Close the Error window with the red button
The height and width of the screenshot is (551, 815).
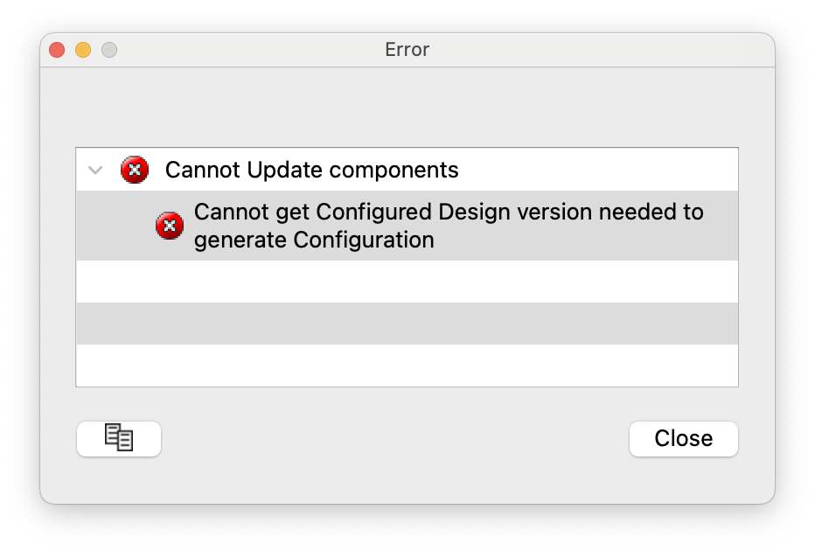[57, 50]
